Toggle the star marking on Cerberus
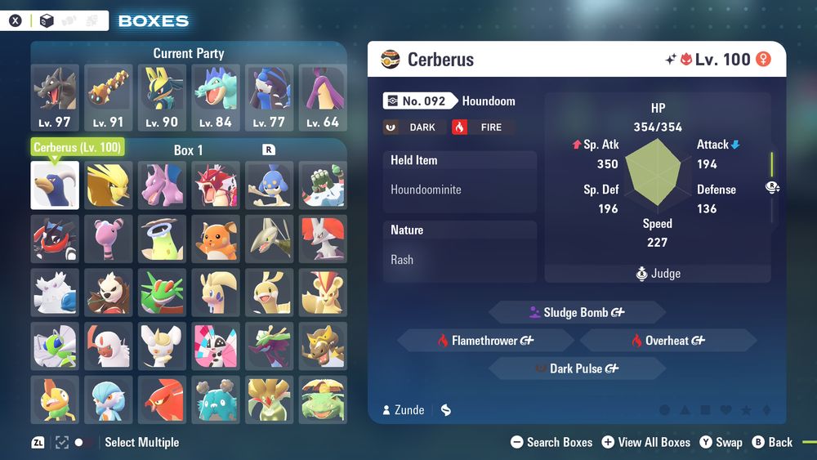 (x=746, y=410)
